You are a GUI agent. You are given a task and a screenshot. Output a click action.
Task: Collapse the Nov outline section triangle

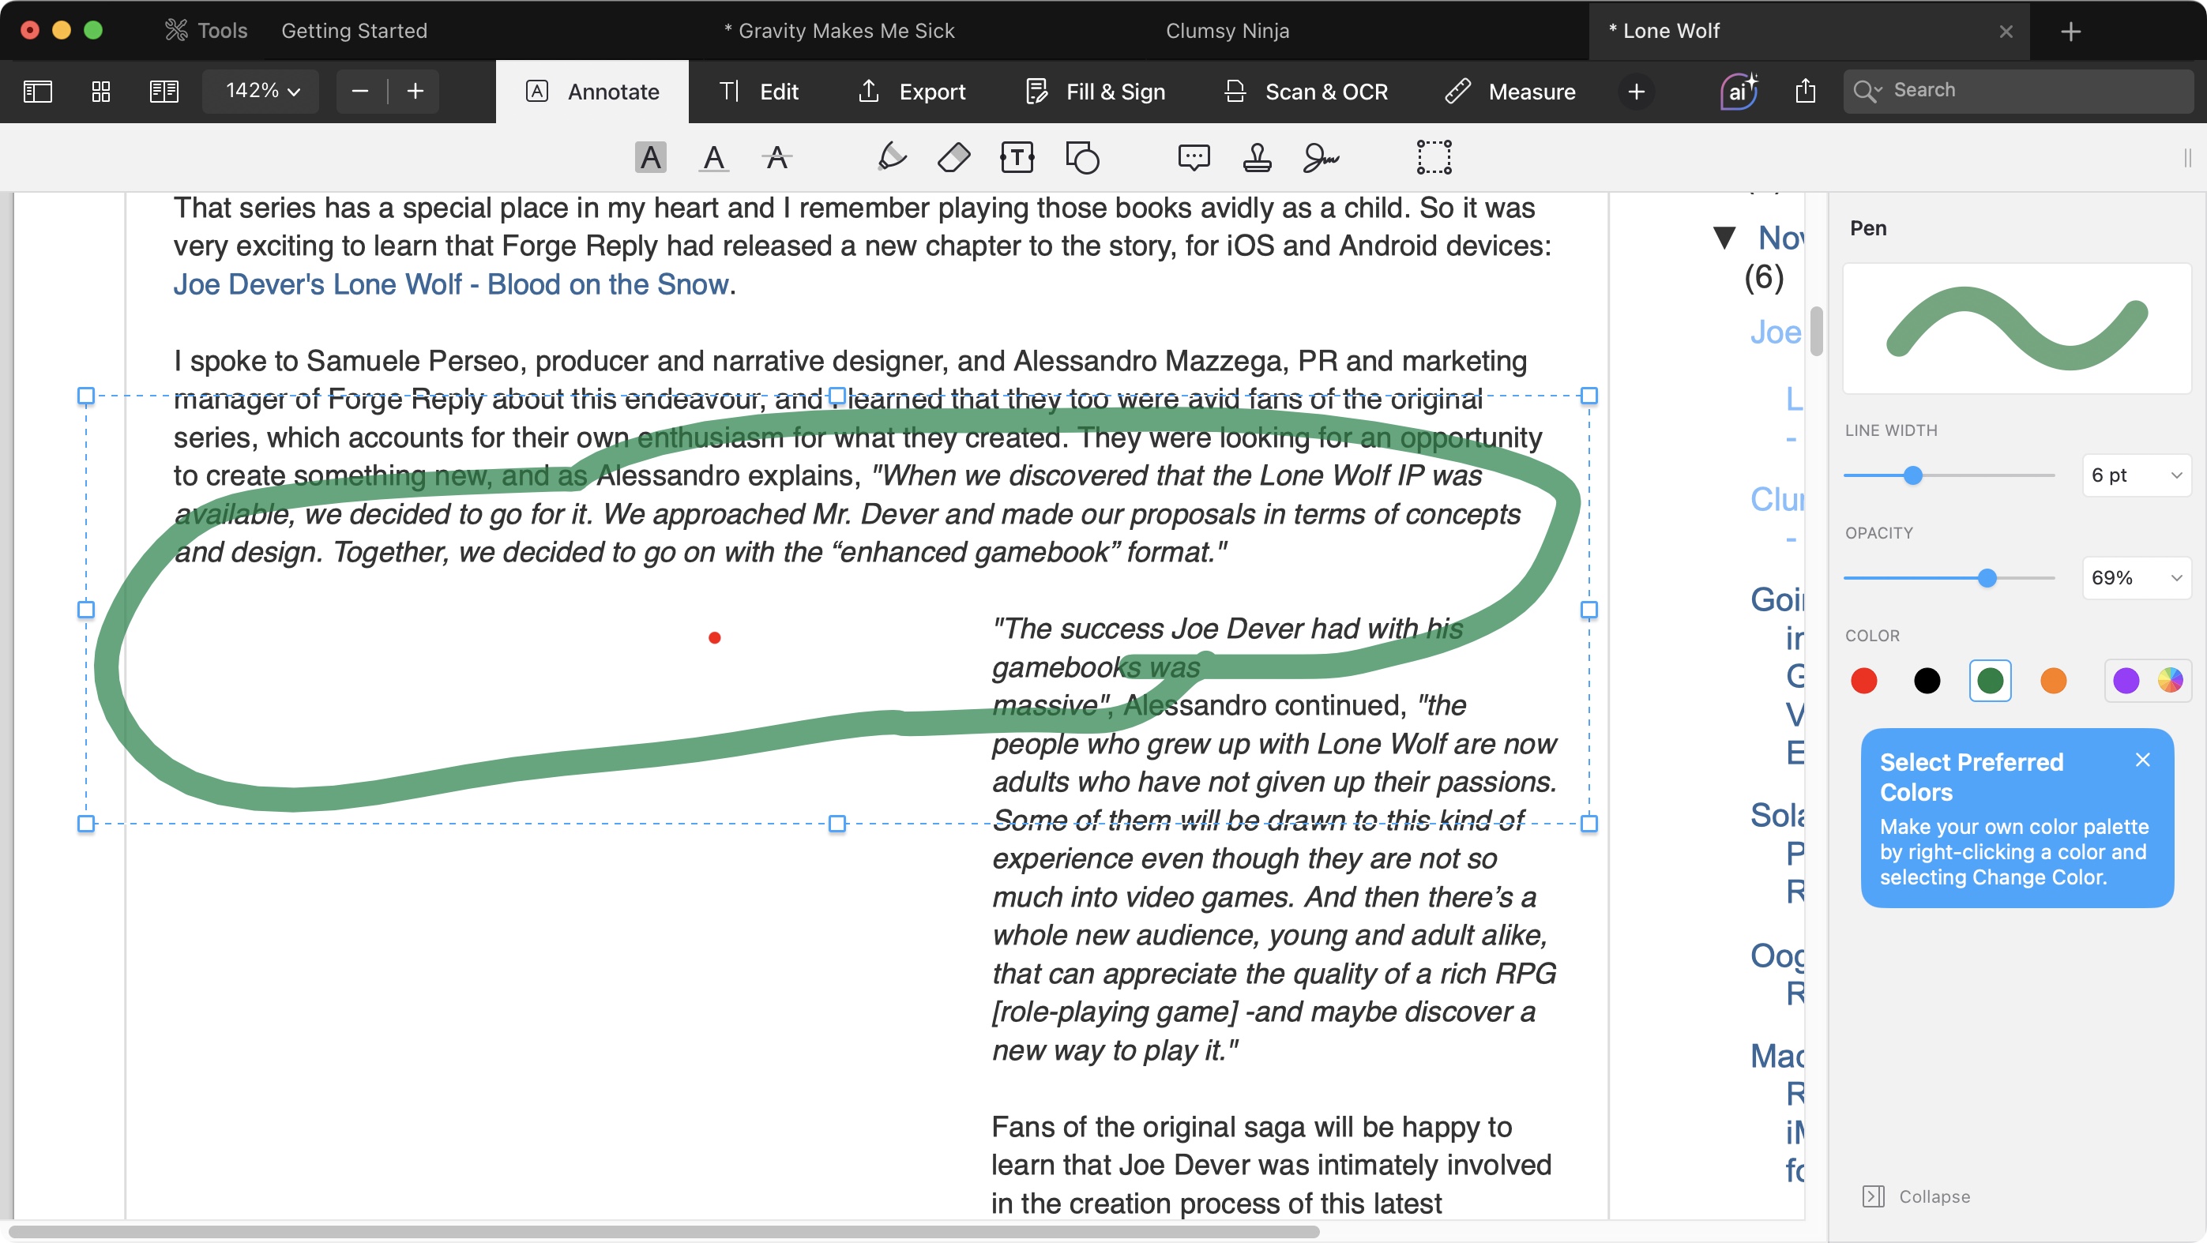pos(1724,237)
